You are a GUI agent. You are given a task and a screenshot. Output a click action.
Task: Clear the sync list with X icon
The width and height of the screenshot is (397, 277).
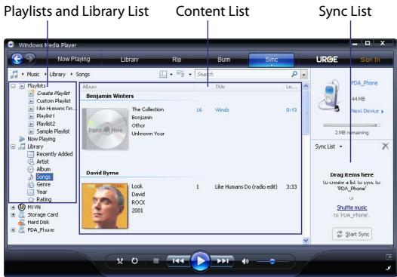385,146
